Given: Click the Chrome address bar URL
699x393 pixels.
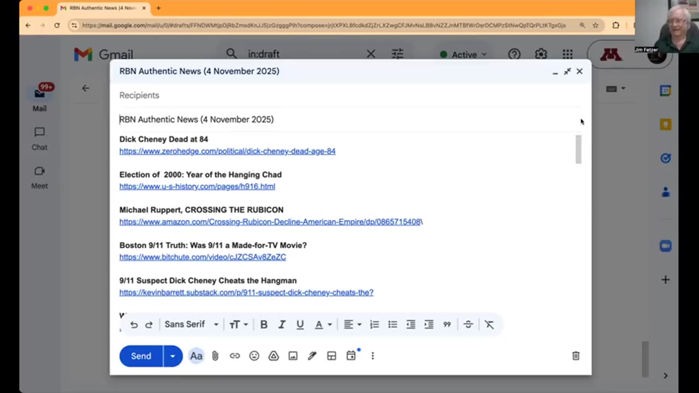Looking at the screenshot, I should [x=323, y=25].
